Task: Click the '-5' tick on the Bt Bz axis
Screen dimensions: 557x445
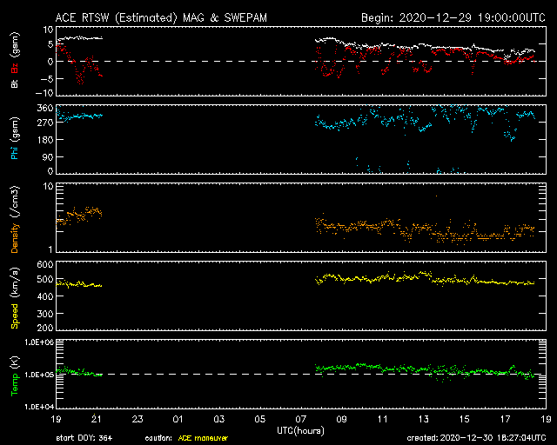Action: pyautogui.click(x=48, y=79)
